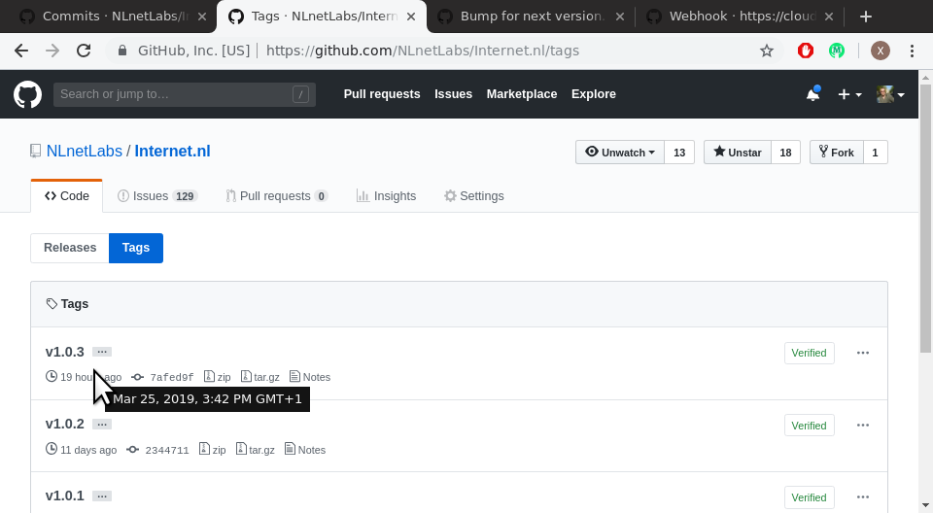Click Verified badge for v1.0.2

pyautogui.click(x=810, y=425)
